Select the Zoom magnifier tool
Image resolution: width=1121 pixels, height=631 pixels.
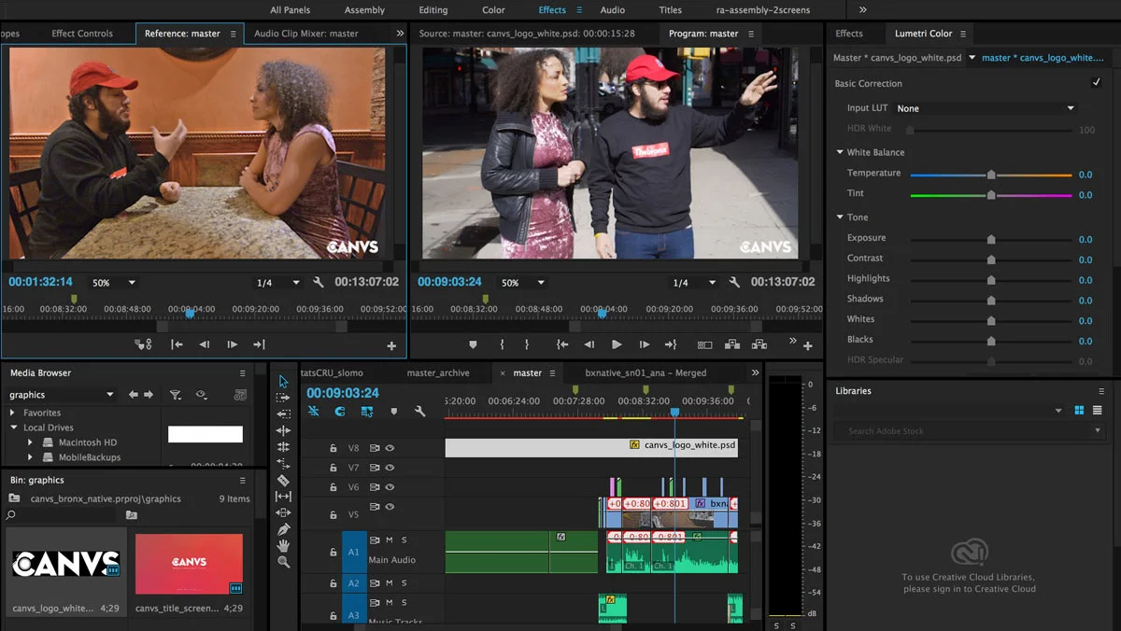pyautogui.click(x=284, y=562)
